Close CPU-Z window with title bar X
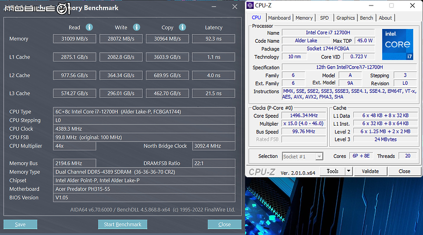The height and width of the screenshot is (235, 423). [x=412, y=5]
